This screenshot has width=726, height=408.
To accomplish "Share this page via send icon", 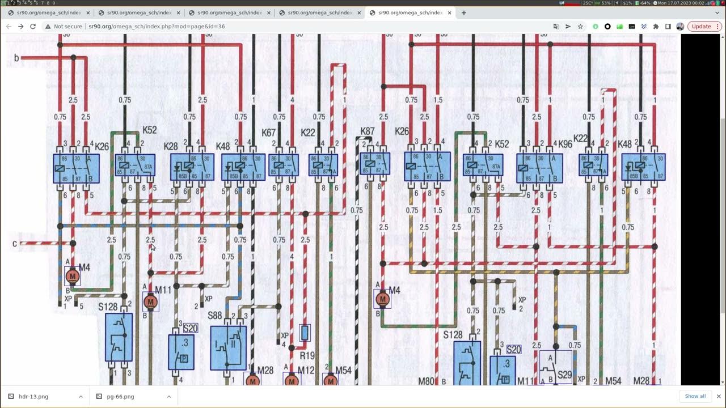I will point(568,26).
